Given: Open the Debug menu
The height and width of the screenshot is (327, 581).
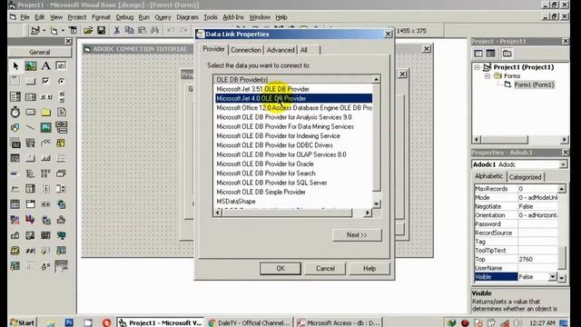Looking at the screenshot, I should click(x=124, y=17).
